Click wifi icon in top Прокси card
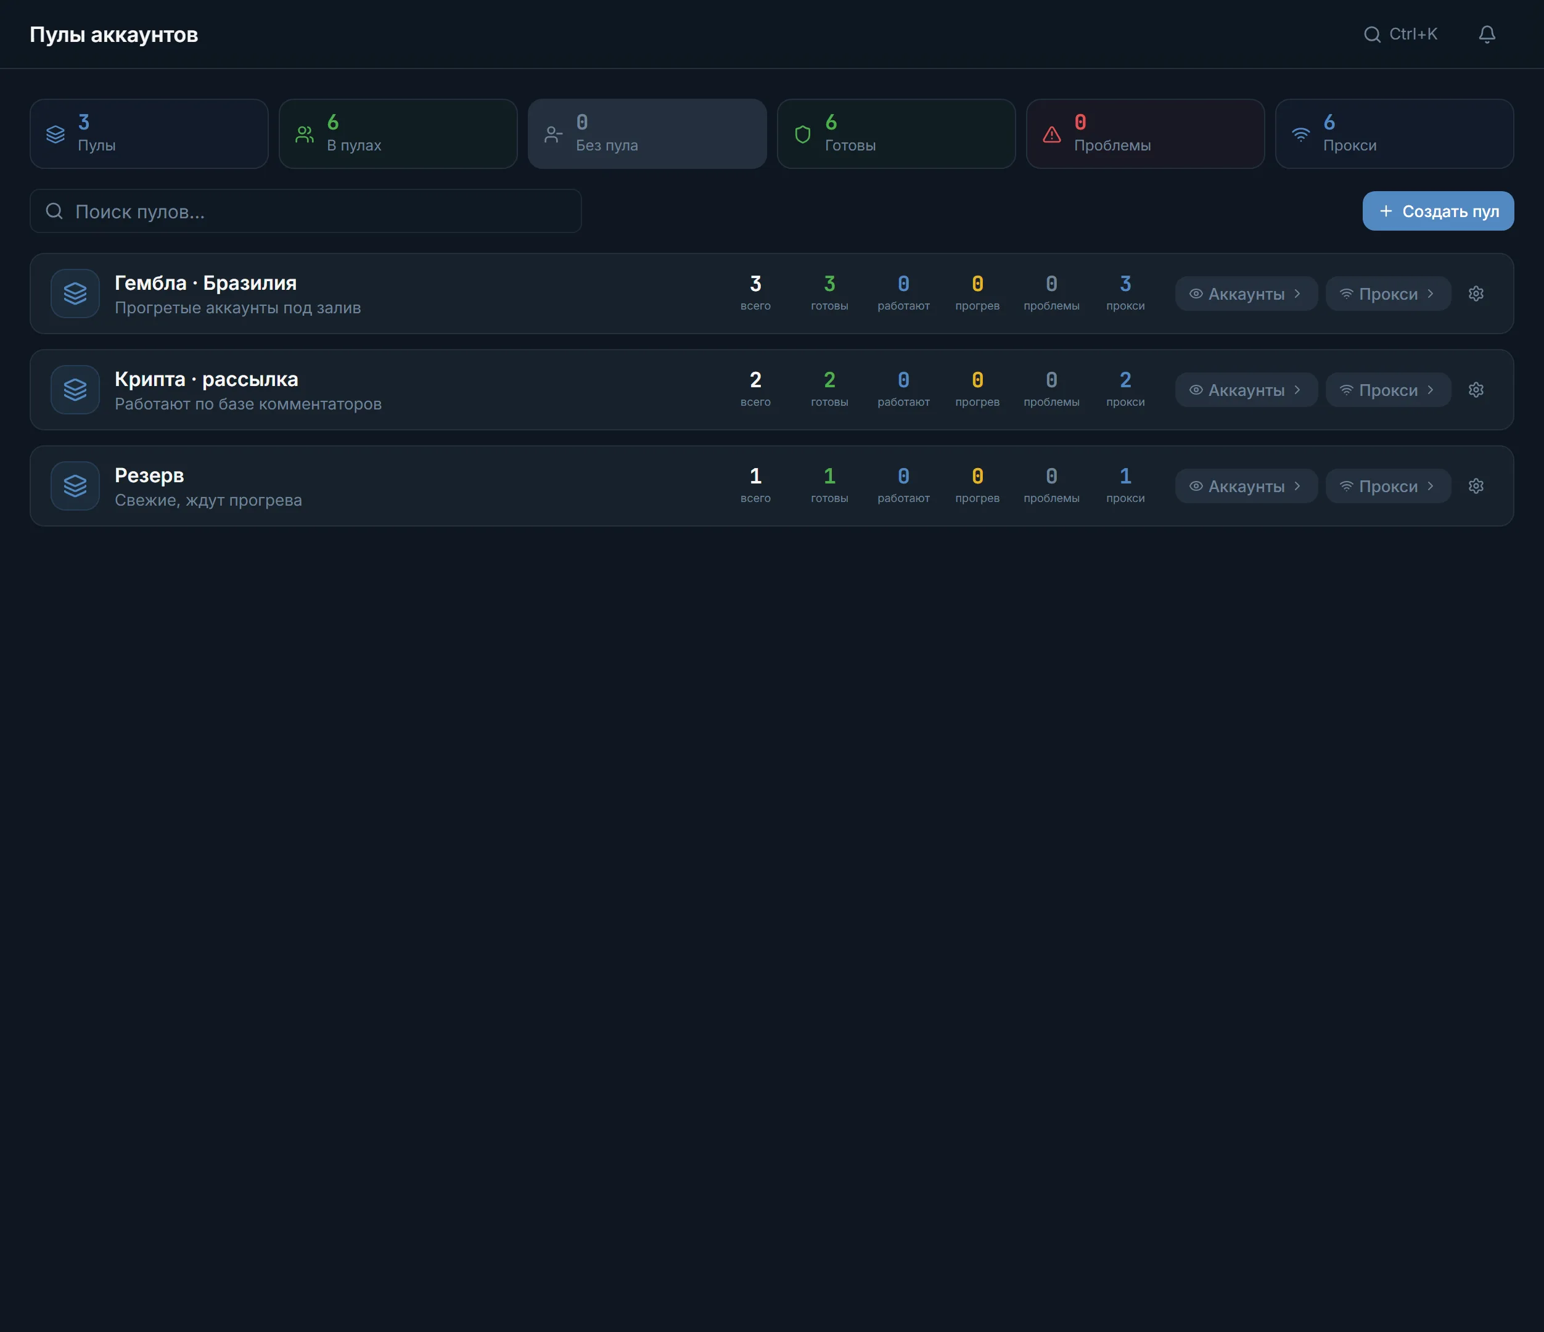The image size is (1544, 1332). point(1300,134)
